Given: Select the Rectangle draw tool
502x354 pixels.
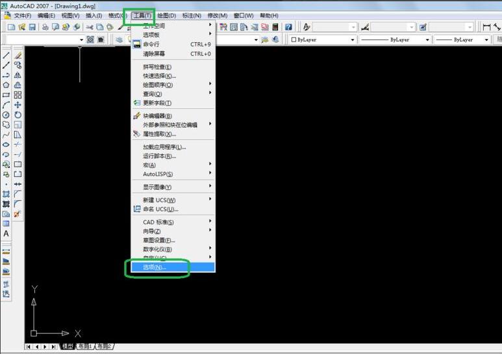Looking at the screenshot, I should (x=6, y=95).
